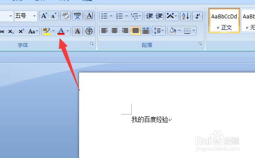Apply the yellow text highlight color

[46, 31]
